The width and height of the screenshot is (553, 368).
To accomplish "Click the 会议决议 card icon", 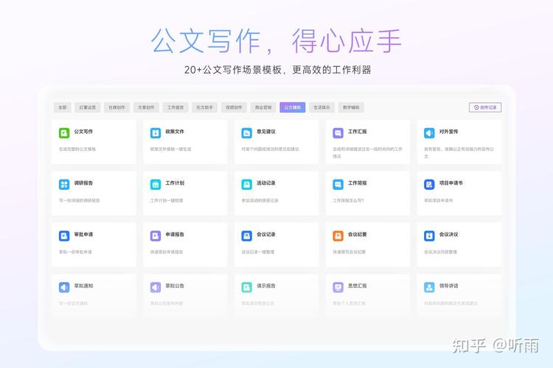I will [429, 236].
